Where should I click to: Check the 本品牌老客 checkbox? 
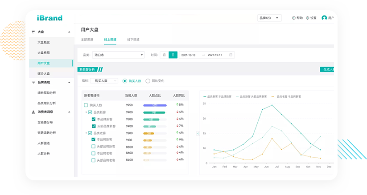click(93, 153)
